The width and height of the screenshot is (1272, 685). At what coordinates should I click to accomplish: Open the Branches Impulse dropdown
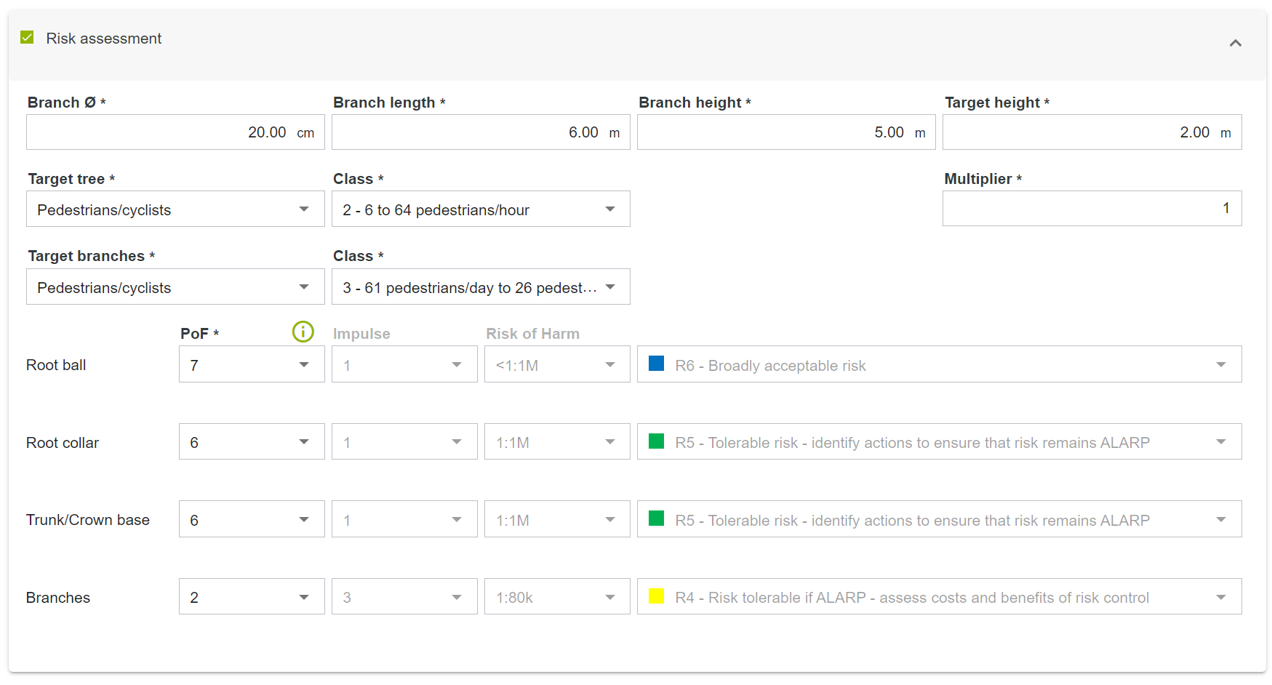pyautogui.click(x=404, y=597)
